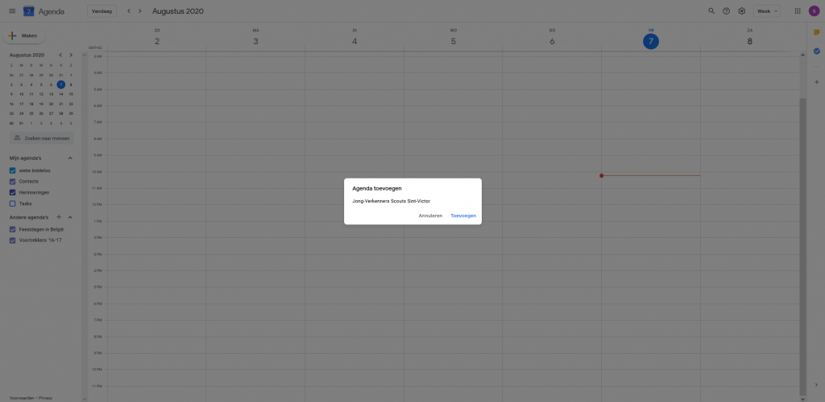This screenshot has height=402, width=825.
Task: Click Jong-Verkenners Scouts Sint-Victor text
Action: pos(392,201)
